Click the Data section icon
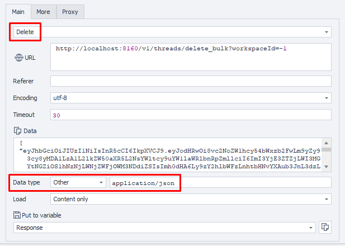Image resolution: width=345 pixels, height=246 pixels. pos(17,131)
